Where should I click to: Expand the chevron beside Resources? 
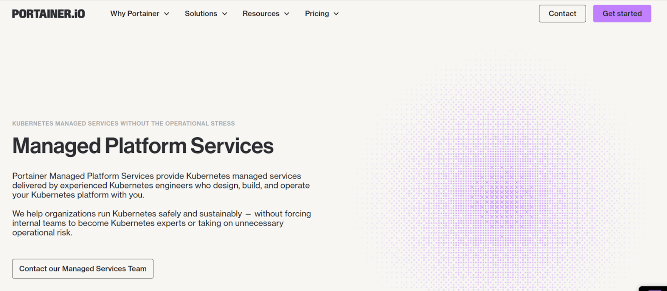pos(287,14)
